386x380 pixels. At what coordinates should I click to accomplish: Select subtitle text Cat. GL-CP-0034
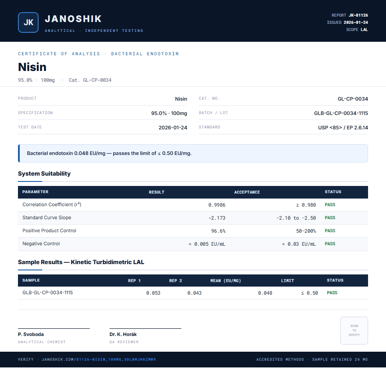tap(90, 80)
